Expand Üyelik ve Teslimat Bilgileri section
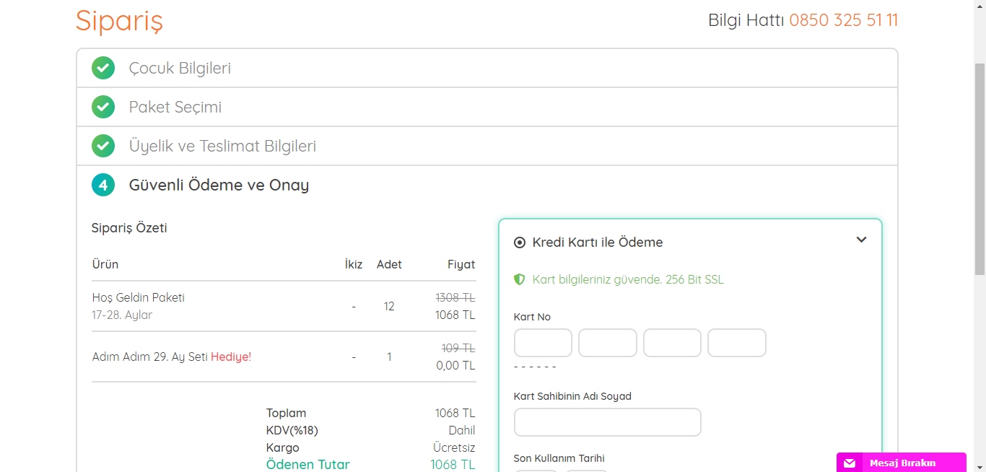Image resolution: width=986 pixels, height=472 pixels. (x=222, y=147)
